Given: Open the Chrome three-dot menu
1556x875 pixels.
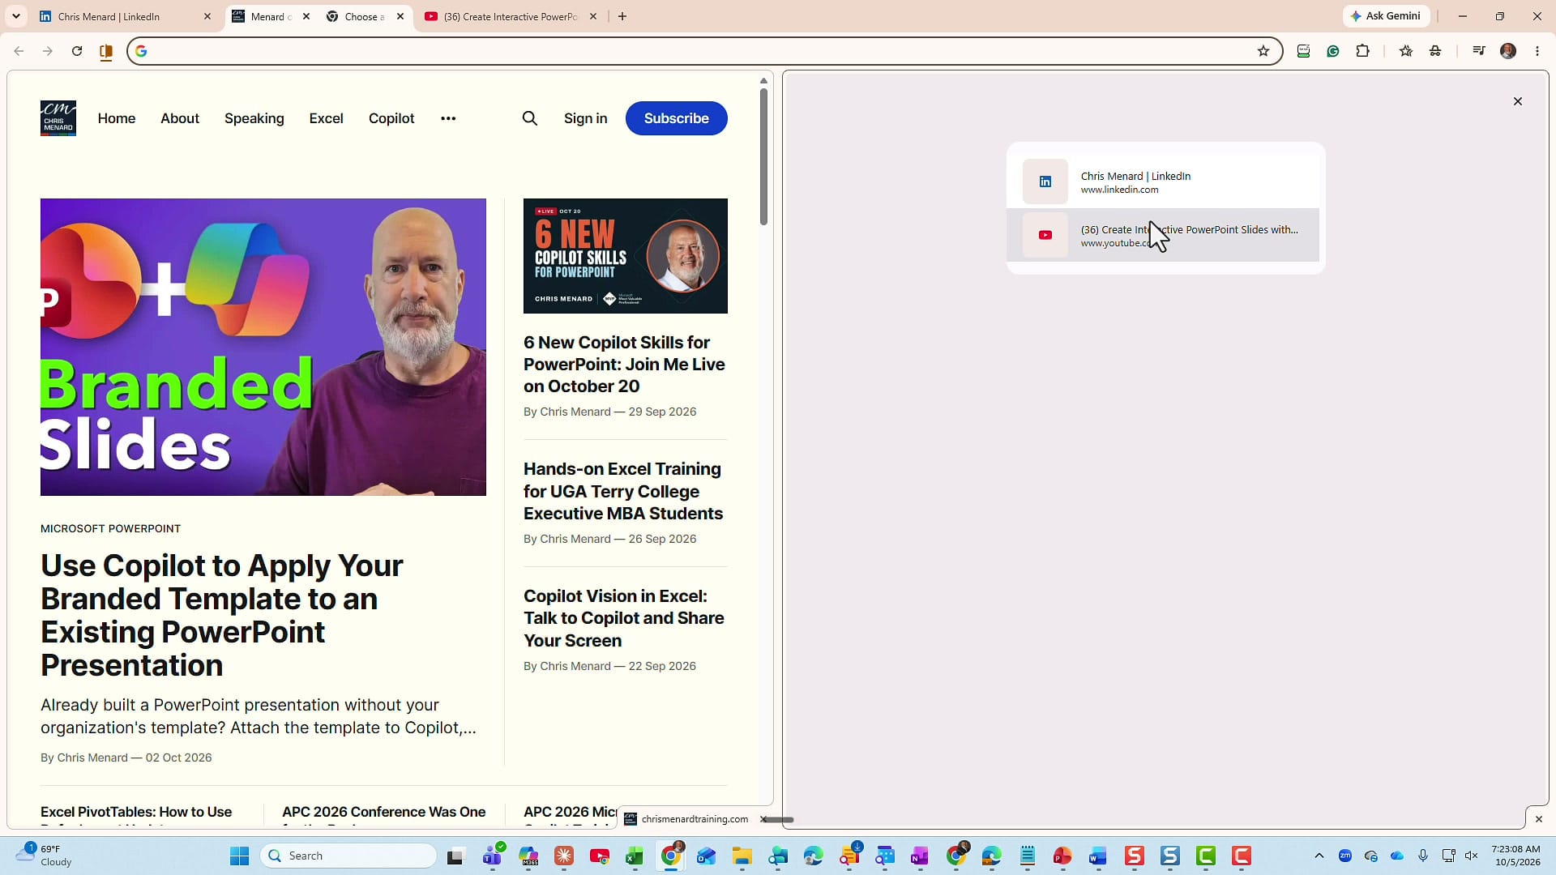Looking at the screenshot, I should point(1537,51).
